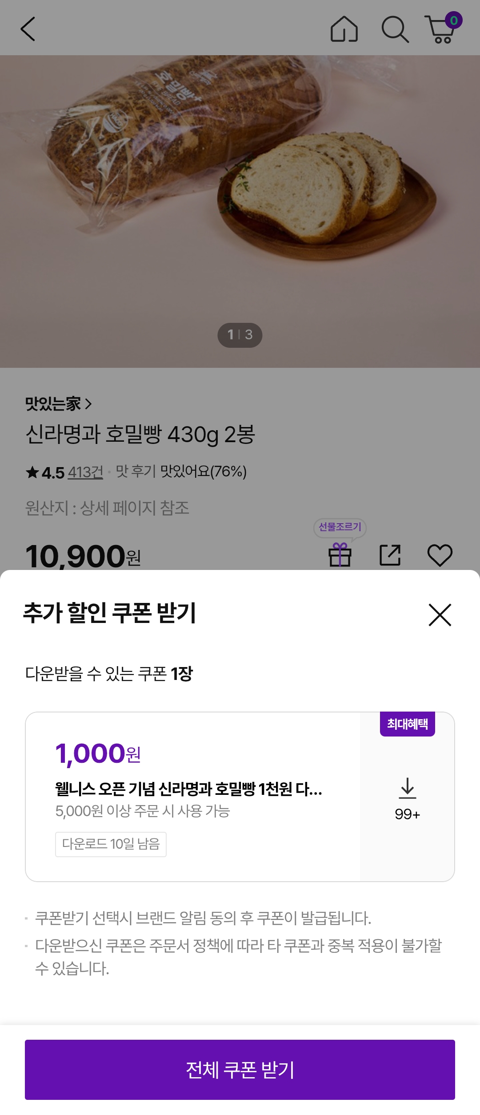Open the 맛있는家 brand page

[58, 404]
